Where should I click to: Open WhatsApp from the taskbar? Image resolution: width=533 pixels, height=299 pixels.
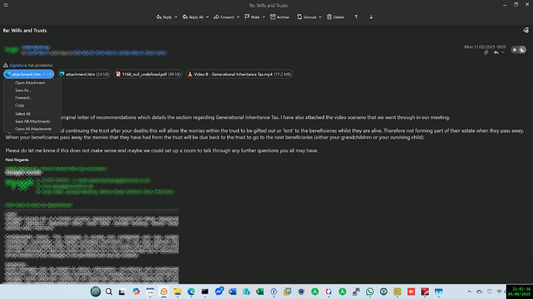pyautogui.click(x=370, y=291)
